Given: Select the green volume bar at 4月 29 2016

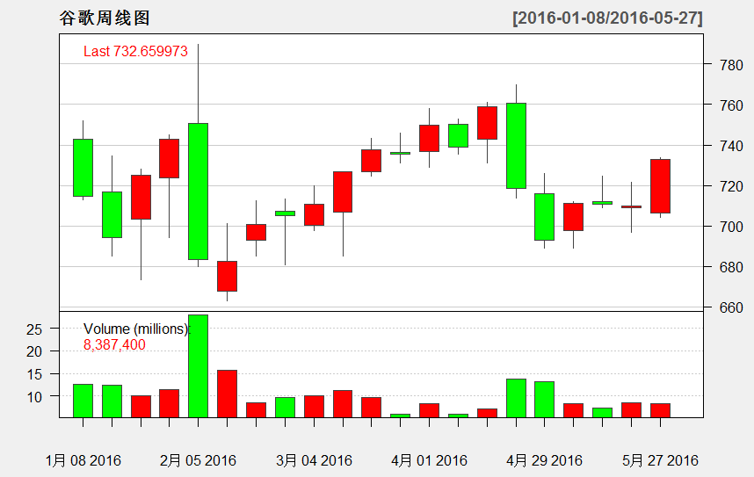Looking at the screenshot, I should (544, 399).
